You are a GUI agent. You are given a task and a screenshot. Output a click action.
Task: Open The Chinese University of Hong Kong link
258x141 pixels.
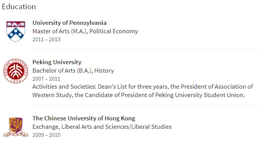[84, 118]
